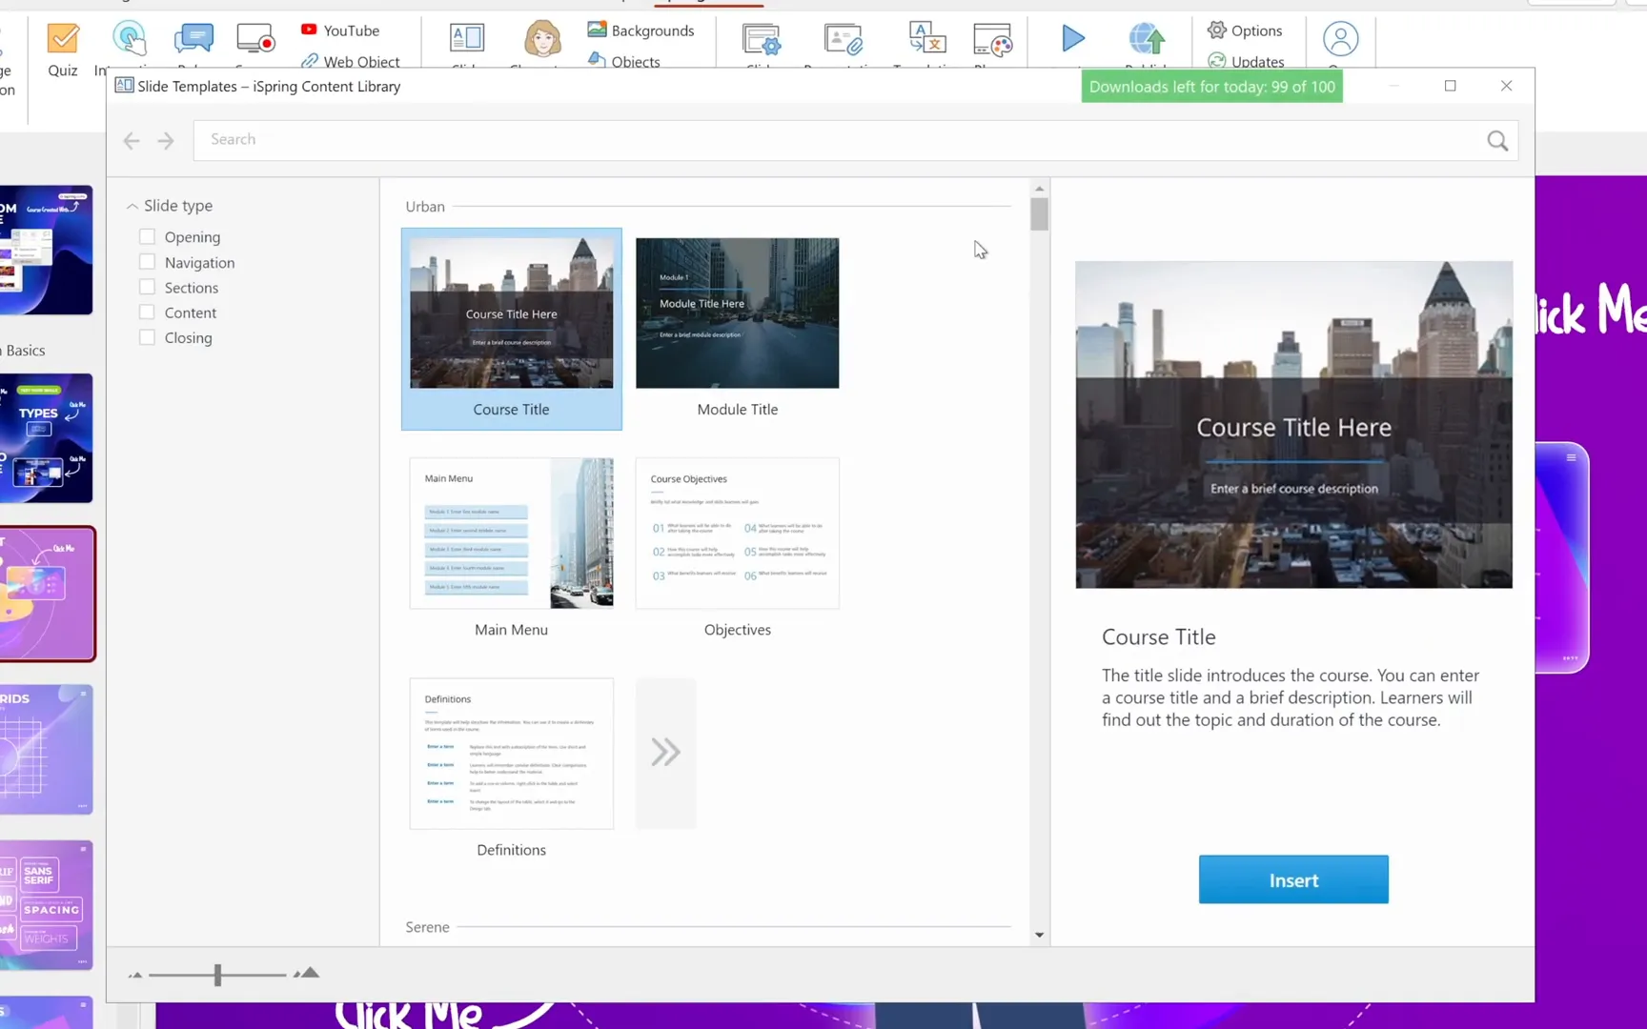
Task: Click the Slide Templates window title icon
Action: coord(124,86)
